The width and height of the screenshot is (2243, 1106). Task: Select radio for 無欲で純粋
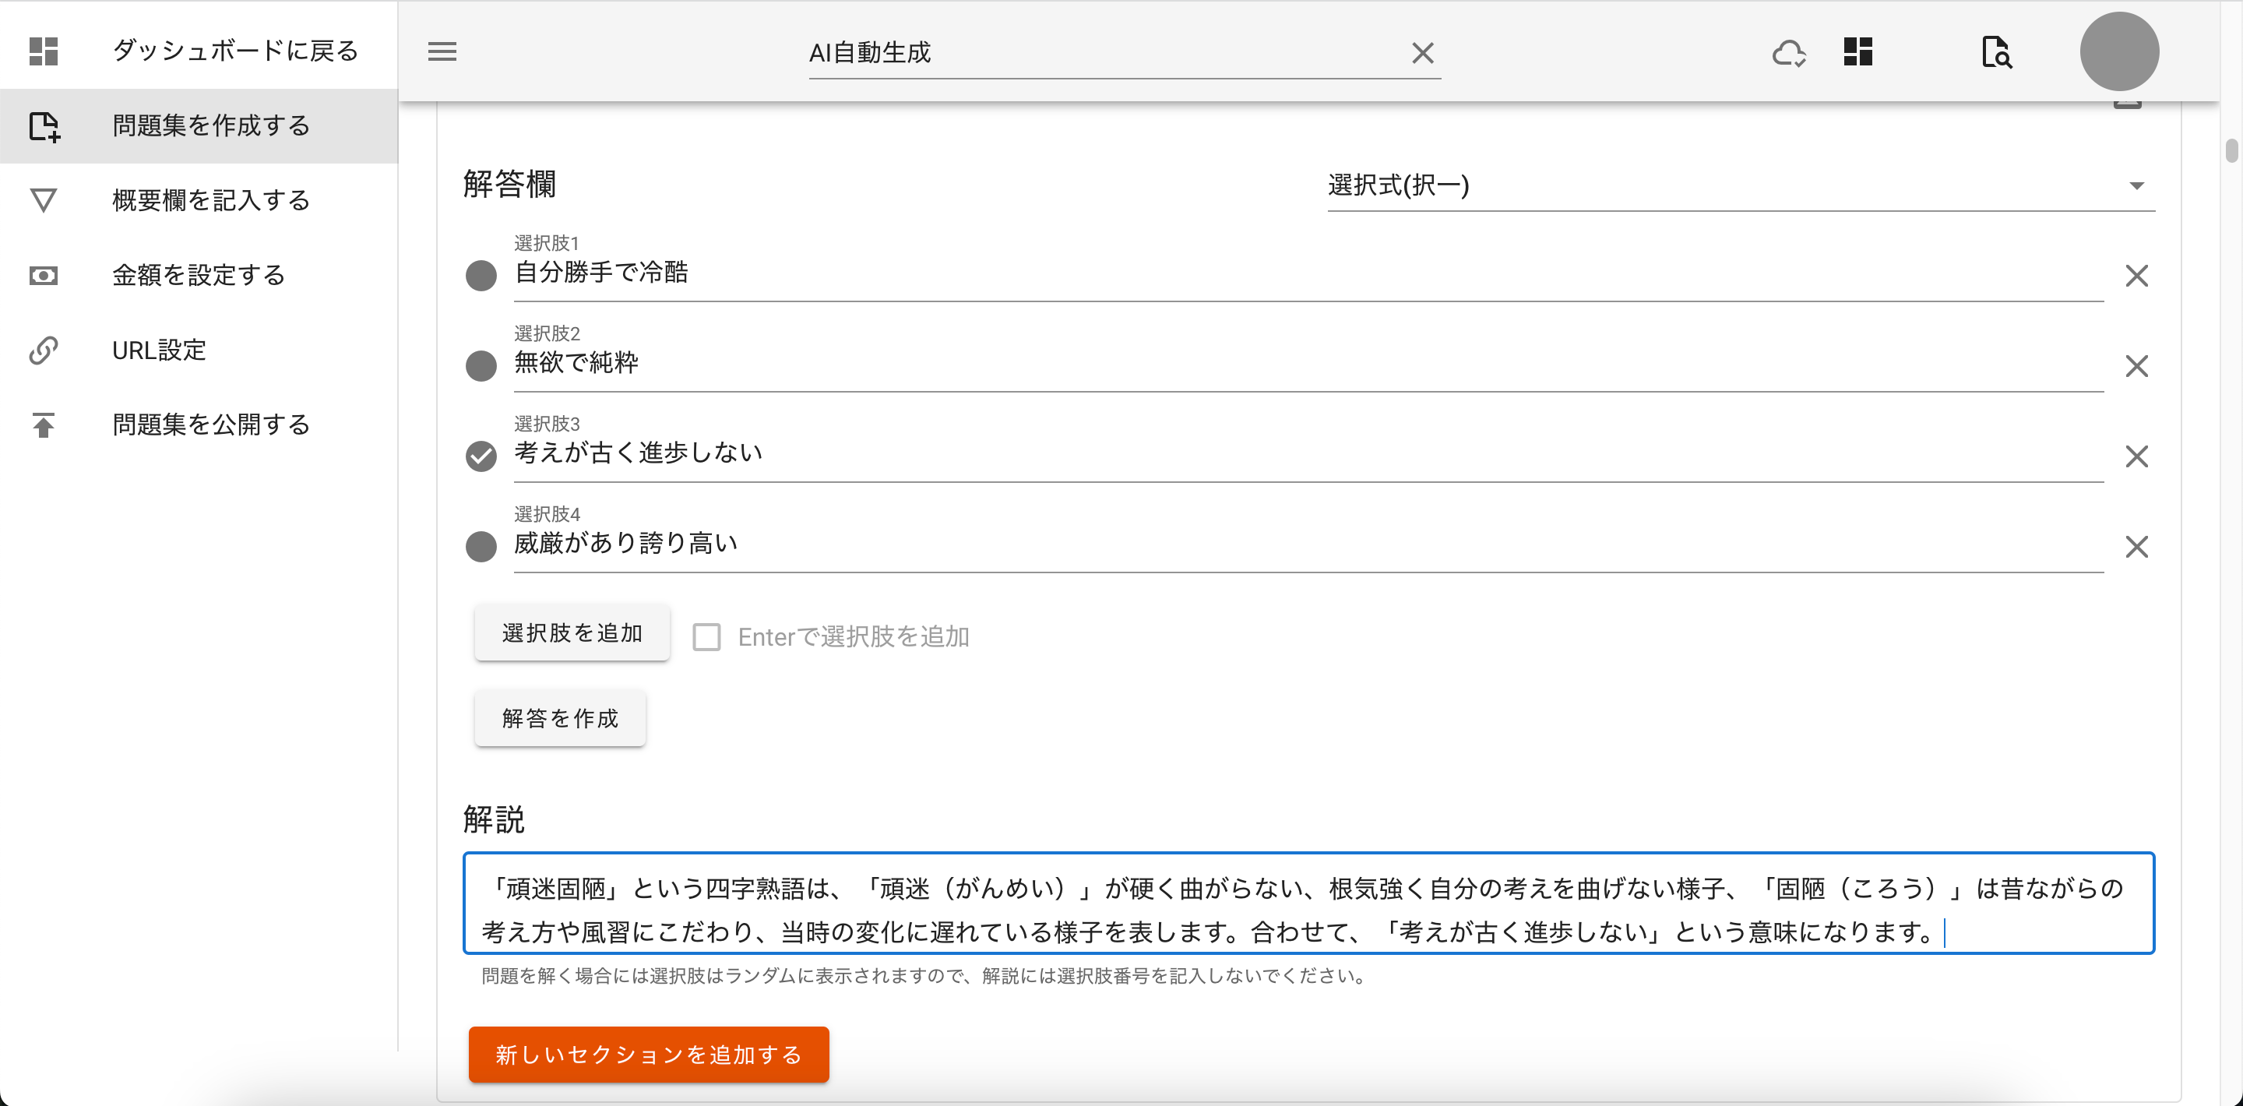click(481, 367)
